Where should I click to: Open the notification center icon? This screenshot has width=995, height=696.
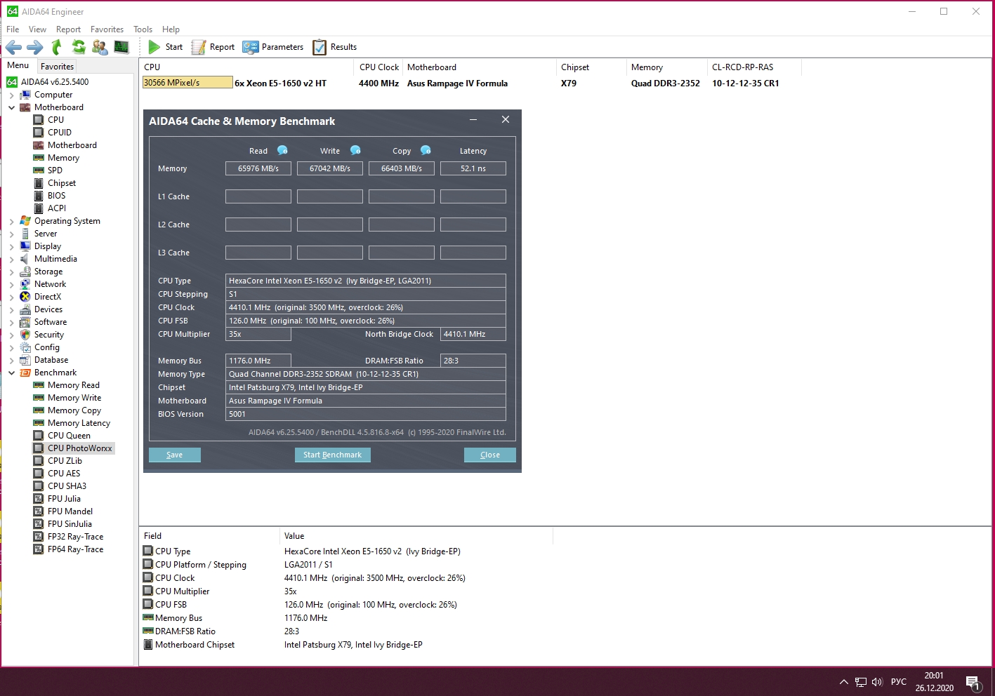[x=973, y=681]
